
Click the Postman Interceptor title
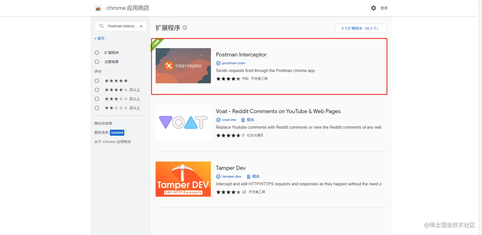pos(241,54)
